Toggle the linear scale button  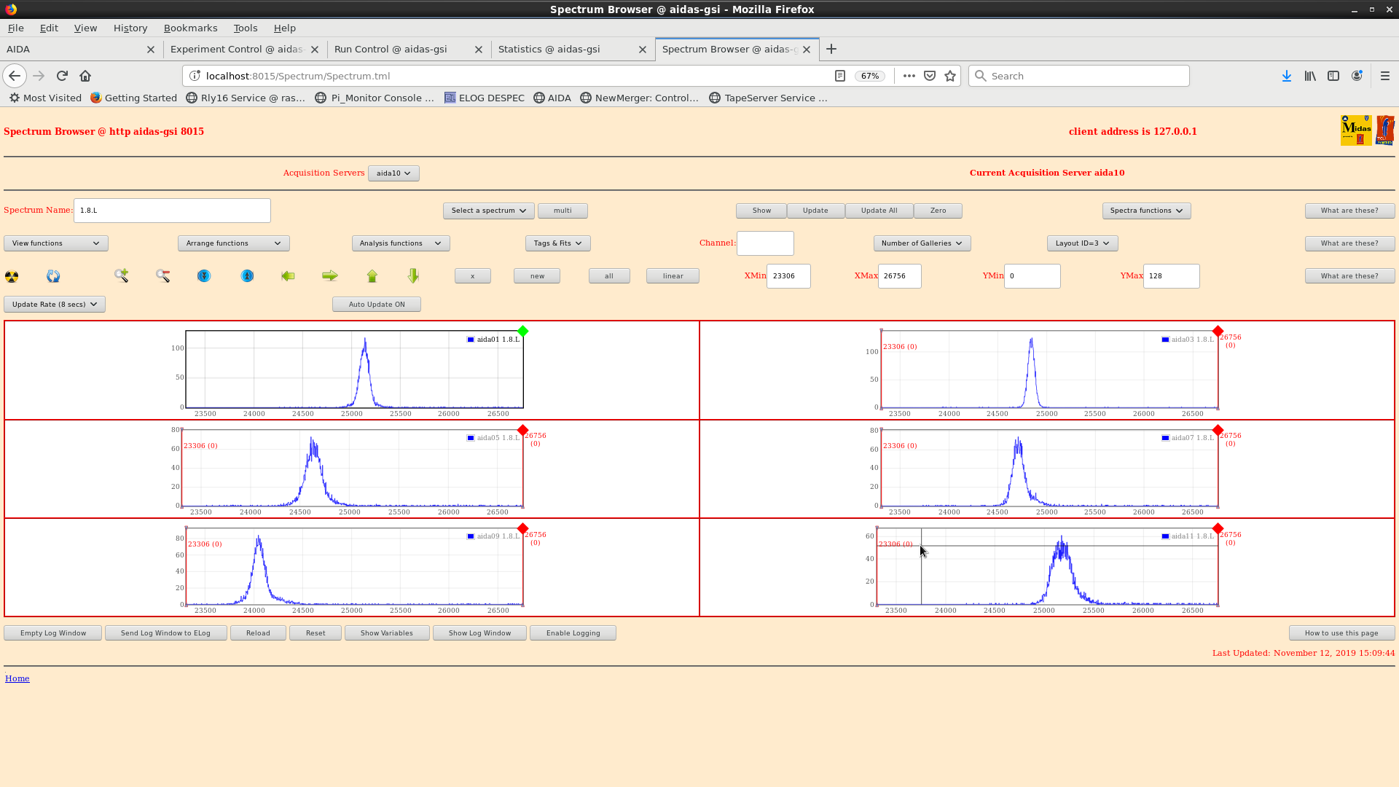click(x=672, y=276)
